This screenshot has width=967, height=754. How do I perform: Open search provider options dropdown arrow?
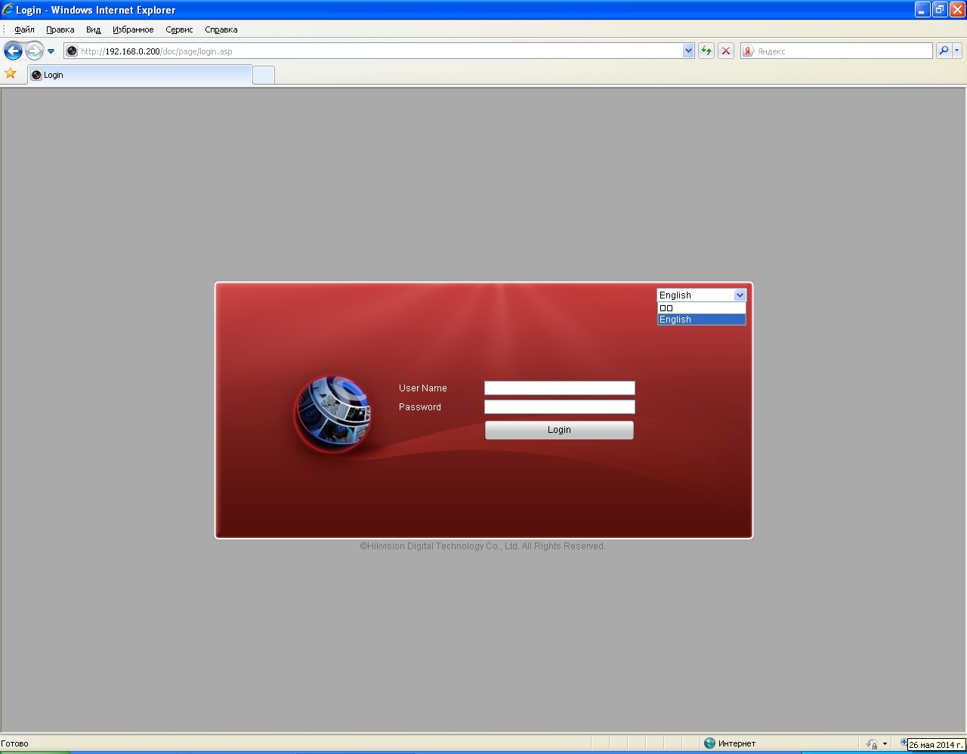(957, 51)
